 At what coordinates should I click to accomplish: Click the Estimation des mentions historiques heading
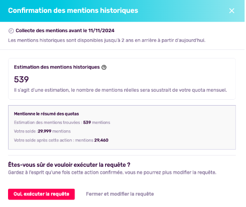[57, 67]
